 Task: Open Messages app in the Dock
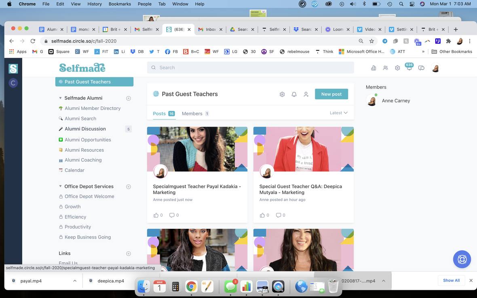(230, 286)
